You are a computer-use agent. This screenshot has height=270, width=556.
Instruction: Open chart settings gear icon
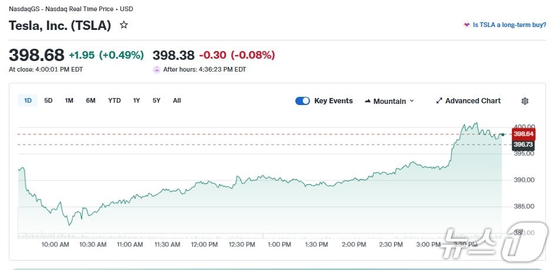[x=525, y=101]
